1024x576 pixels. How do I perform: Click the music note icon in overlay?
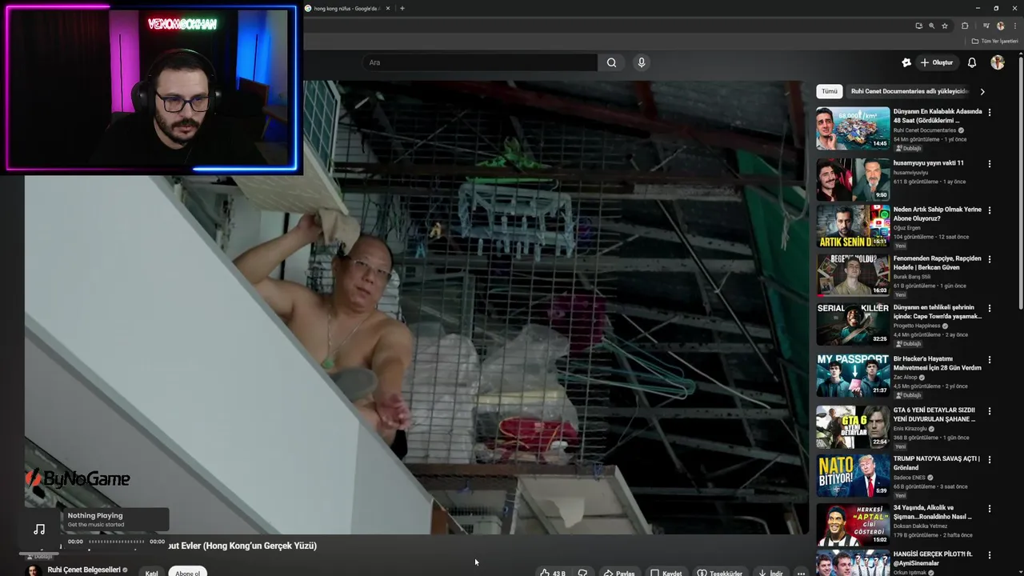click(x=39, y=529)
